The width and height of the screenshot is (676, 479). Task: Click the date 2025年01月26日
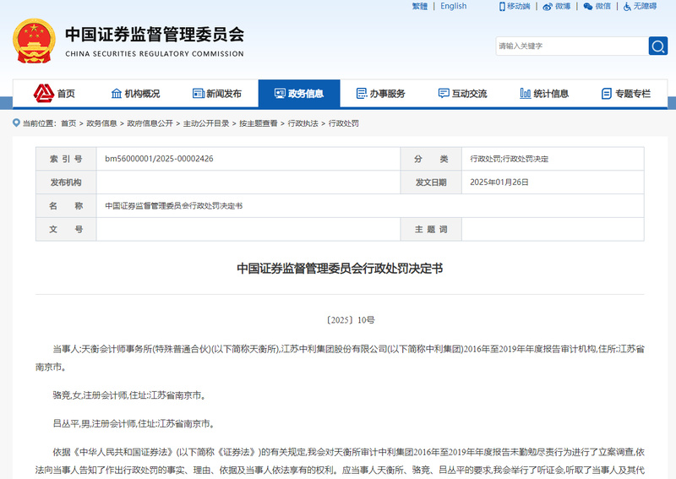click(x=499, y=182)
